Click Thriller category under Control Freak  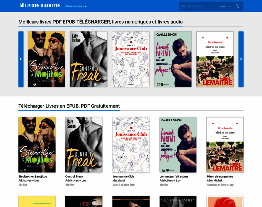click(x=70, y=185)
